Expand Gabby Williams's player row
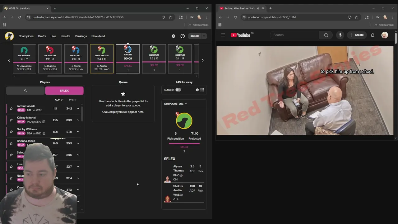Image resolution: width=398 pixels, height=224 pixels. coord(78,132)
